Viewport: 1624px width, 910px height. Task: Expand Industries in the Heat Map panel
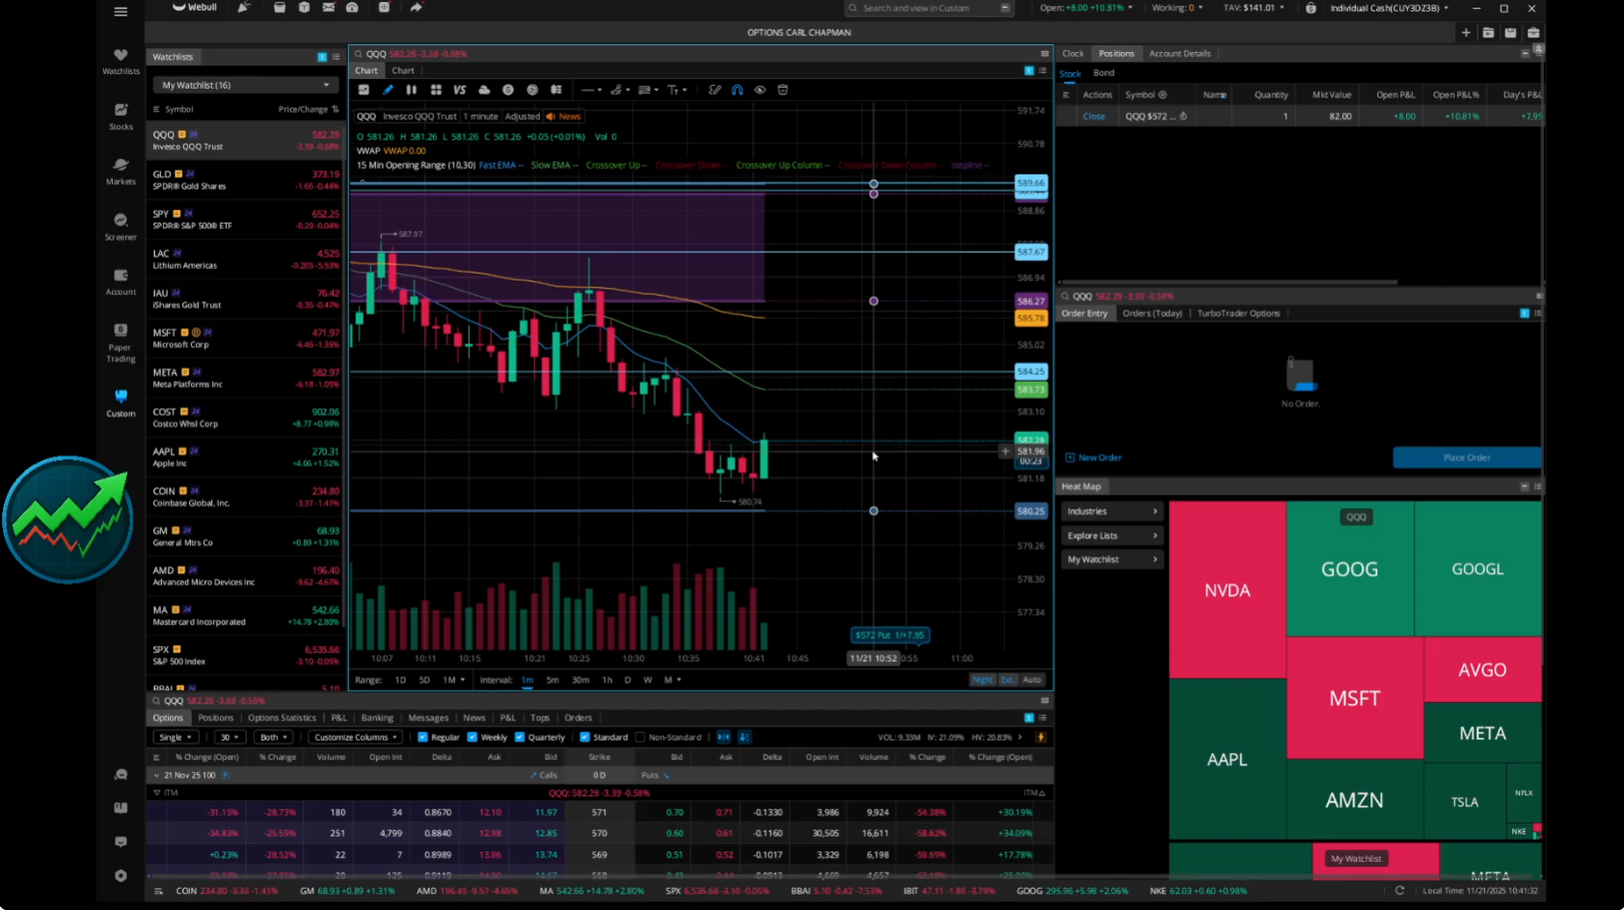(1111, 511)
